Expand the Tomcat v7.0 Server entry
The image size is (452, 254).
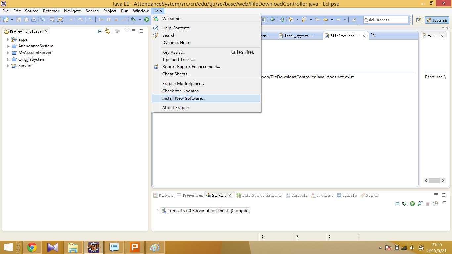click(158, 211)
